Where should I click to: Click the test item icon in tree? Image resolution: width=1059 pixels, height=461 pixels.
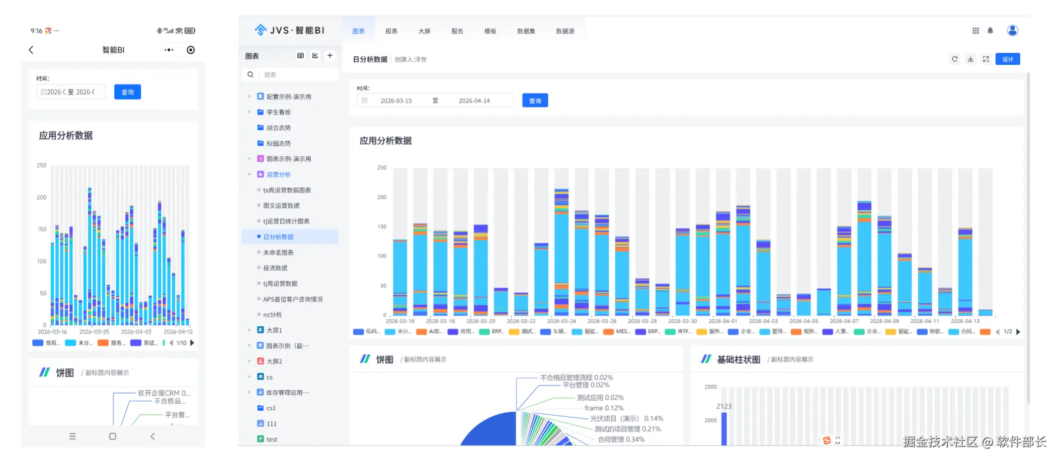click(x=261, y=439)
